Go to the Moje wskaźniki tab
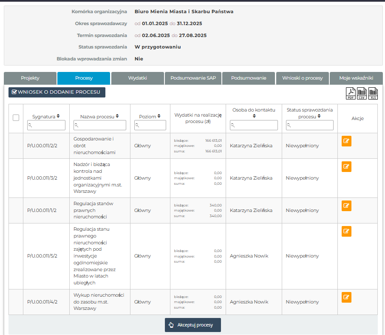The image size is (385, 335). tap(356, 78)
